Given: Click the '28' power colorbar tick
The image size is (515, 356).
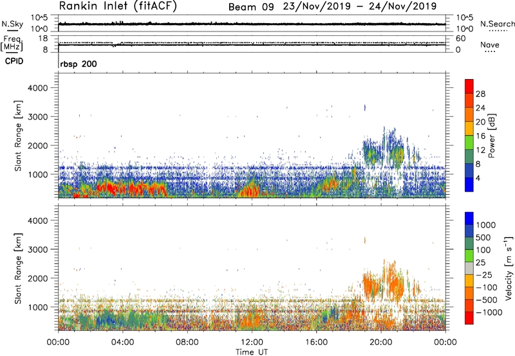Looking at the screenshot, I should pyautogui.click(x=480, y=94).
